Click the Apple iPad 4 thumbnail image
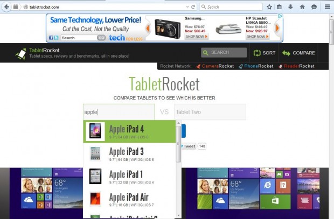 click(x=95, y=131)
